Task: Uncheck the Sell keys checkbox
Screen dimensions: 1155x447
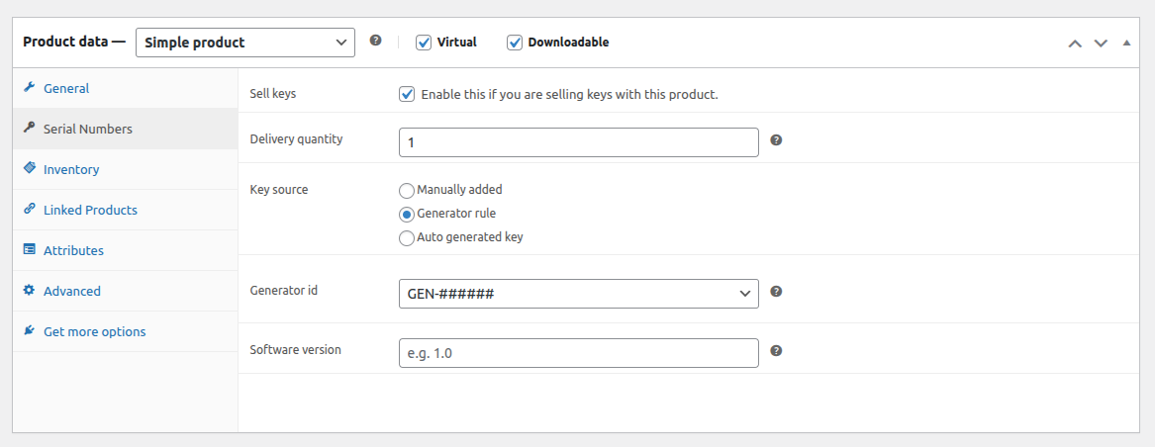Action: [x=407, y=94]
